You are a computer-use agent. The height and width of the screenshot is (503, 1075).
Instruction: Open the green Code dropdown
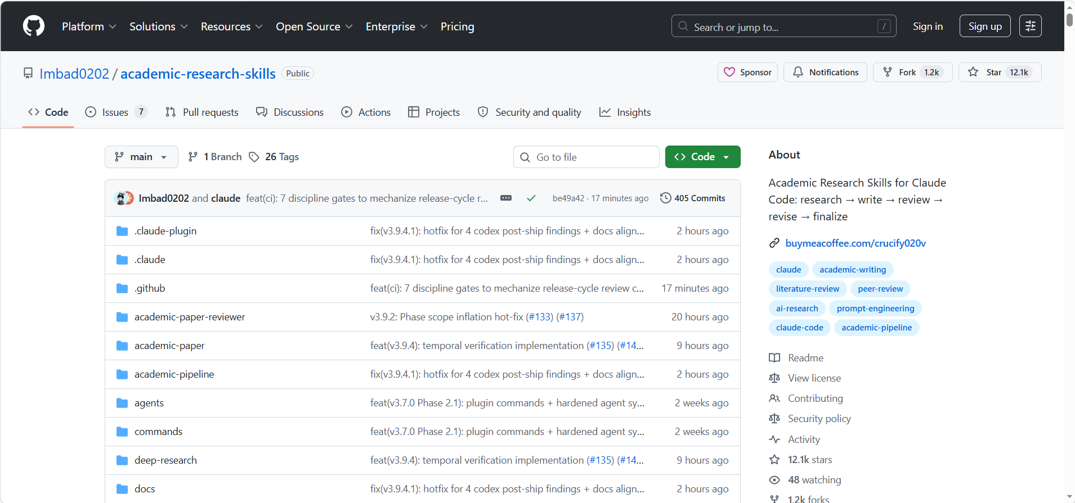[x=702, y=157]
